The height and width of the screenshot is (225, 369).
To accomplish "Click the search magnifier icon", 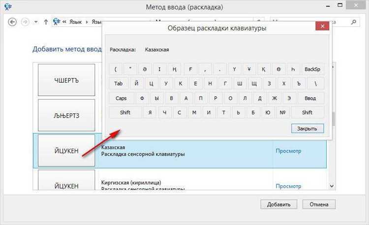I will pos(353,22).
